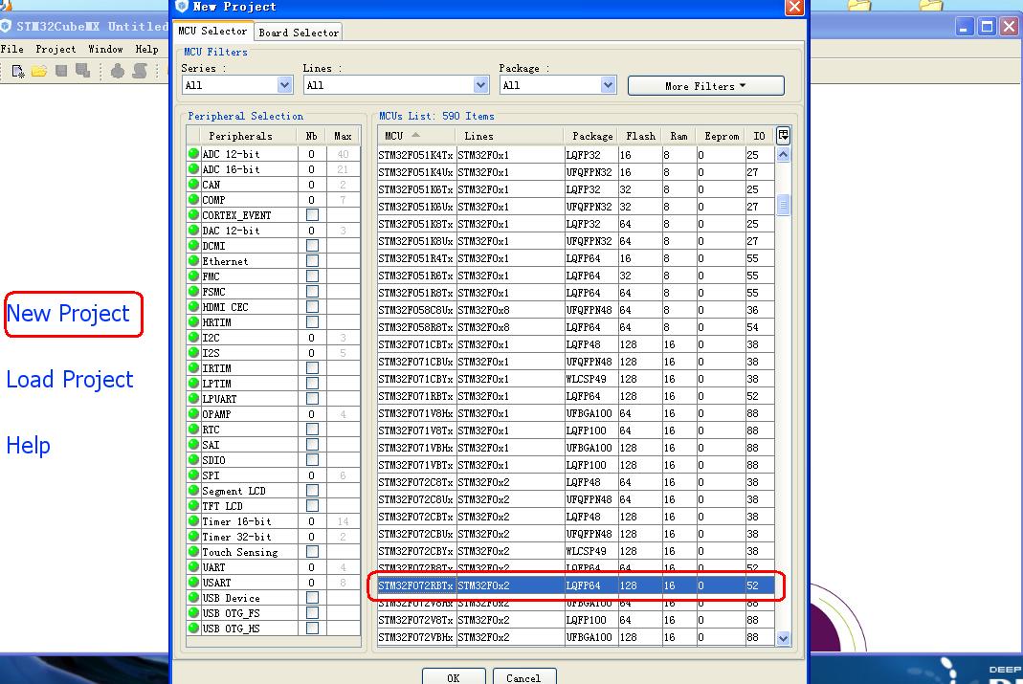Check the RTC peripheral box

pos(313,429)
